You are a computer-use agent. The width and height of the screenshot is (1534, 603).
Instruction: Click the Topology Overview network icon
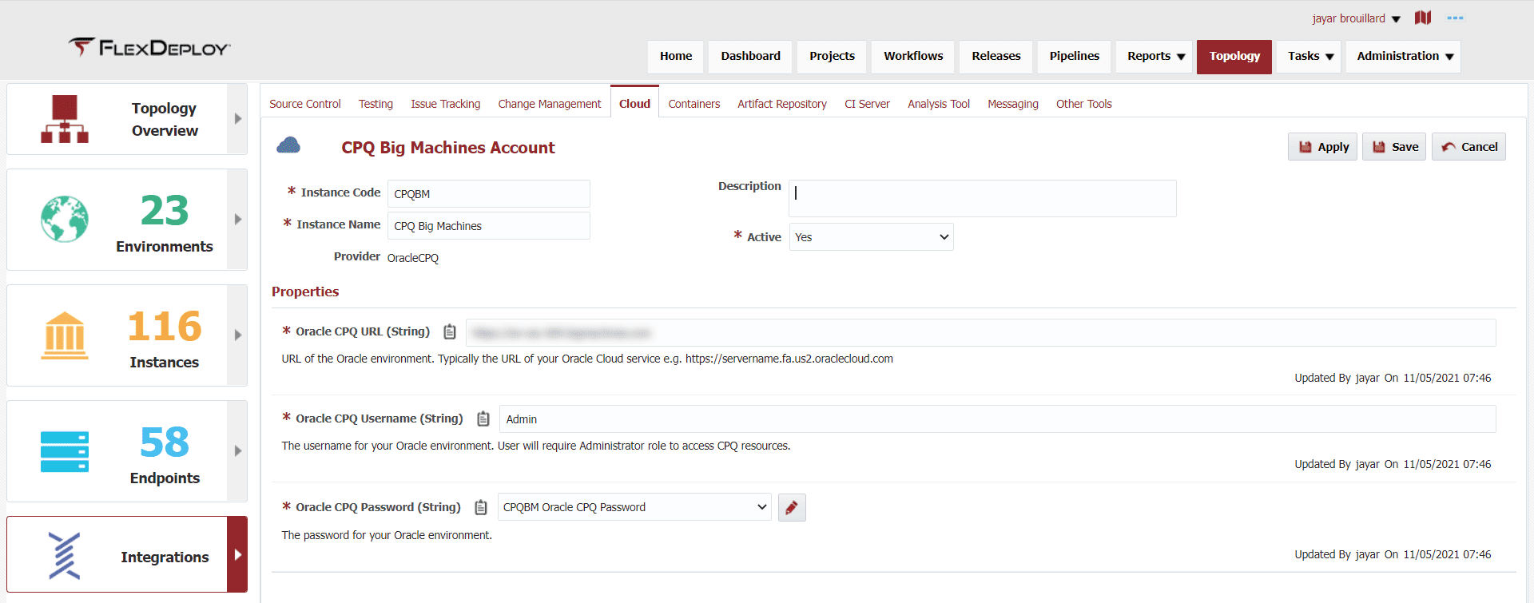65,119
